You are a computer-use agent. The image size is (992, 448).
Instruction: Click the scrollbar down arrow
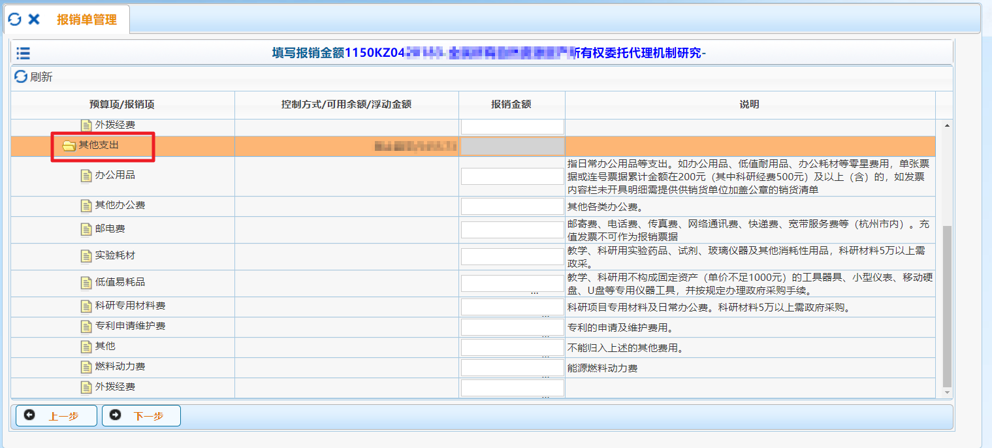pos(948,392)
